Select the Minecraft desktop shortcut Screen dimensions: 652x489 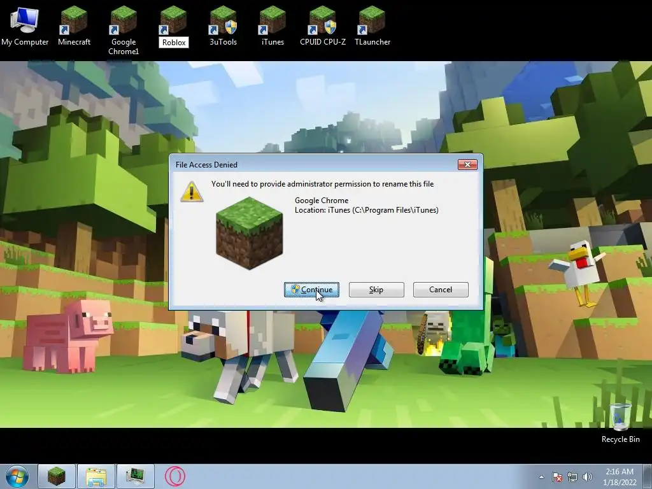click(74, 25)
